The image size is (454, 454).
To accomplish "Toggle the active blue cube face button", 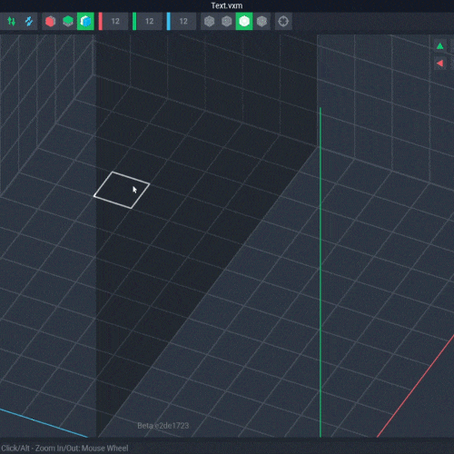I will 85,22.
